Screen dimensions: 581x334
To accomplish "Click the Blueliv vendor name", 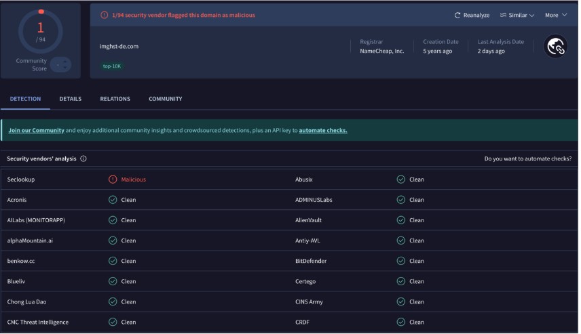I will click(x=16, y=281).
